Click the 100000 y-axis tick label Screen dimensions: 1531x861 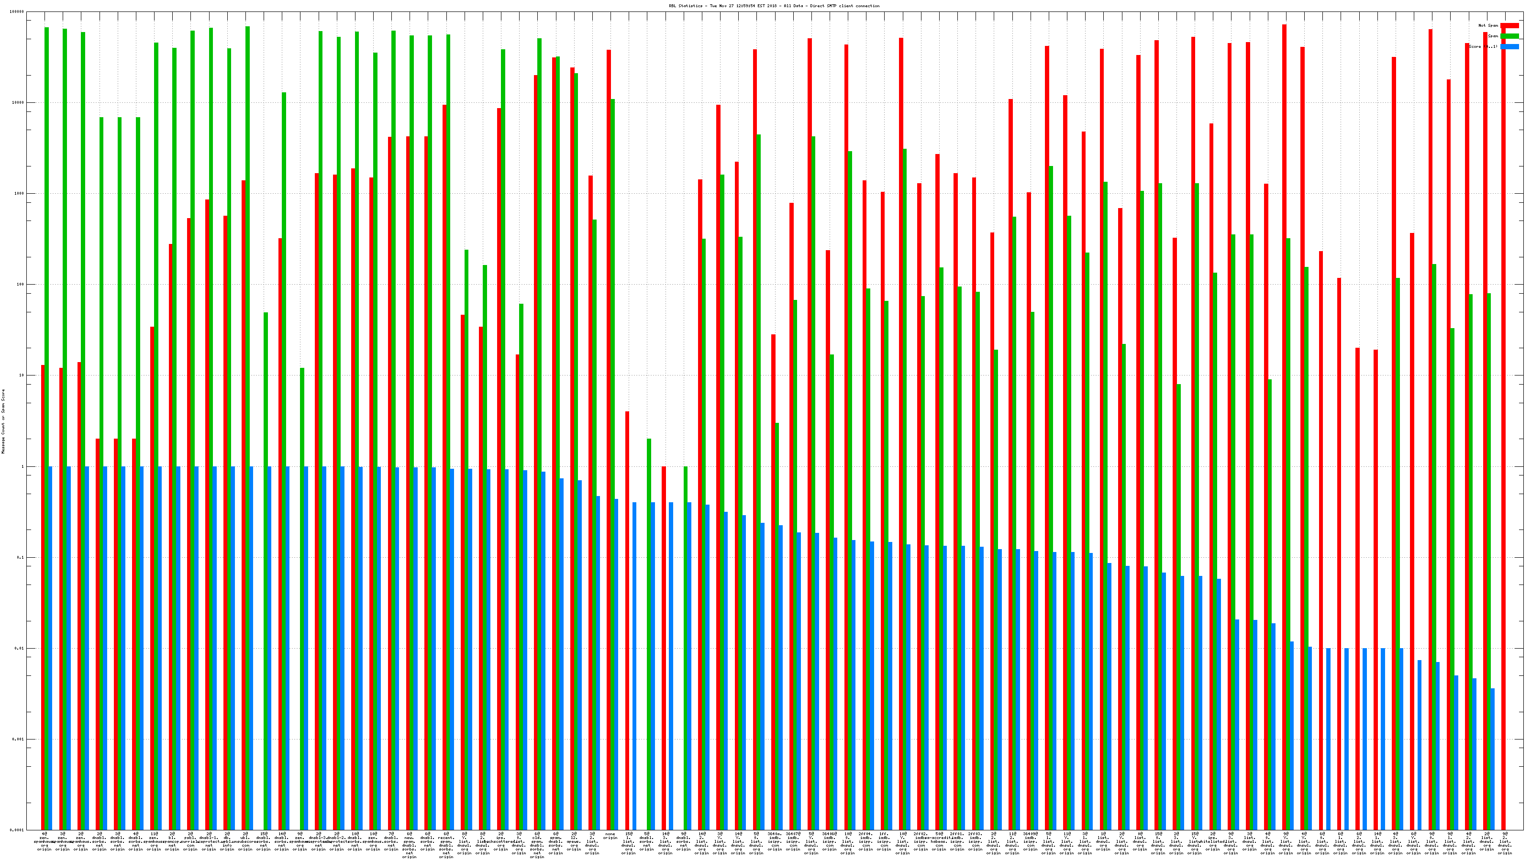click(x=17, y=12)
